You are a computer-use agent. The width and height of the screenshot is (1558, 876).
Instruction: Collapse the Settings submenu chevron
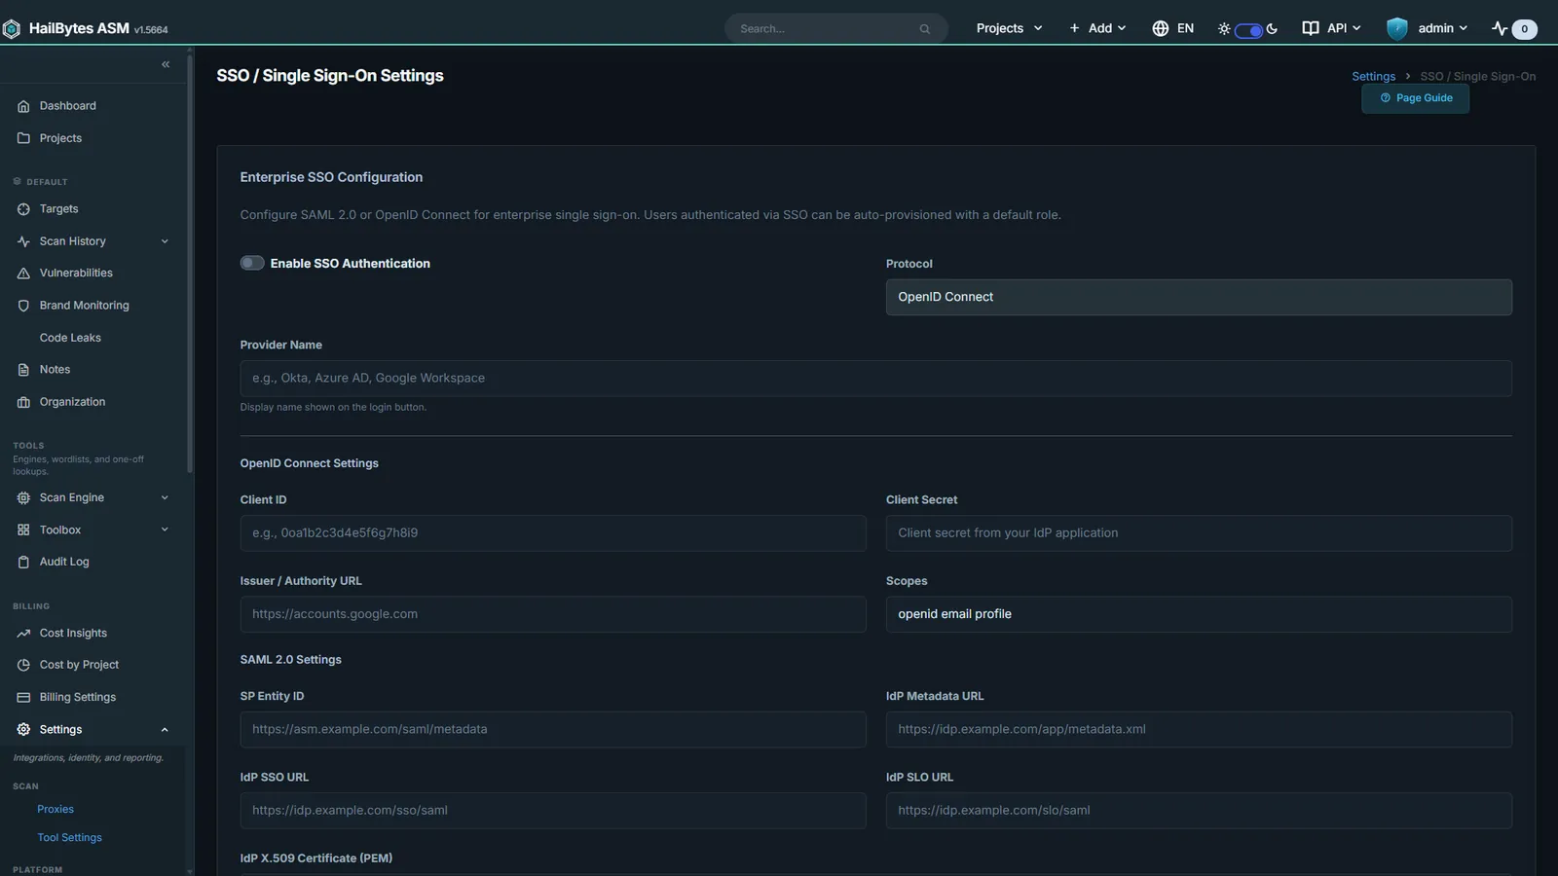(165, 729)
